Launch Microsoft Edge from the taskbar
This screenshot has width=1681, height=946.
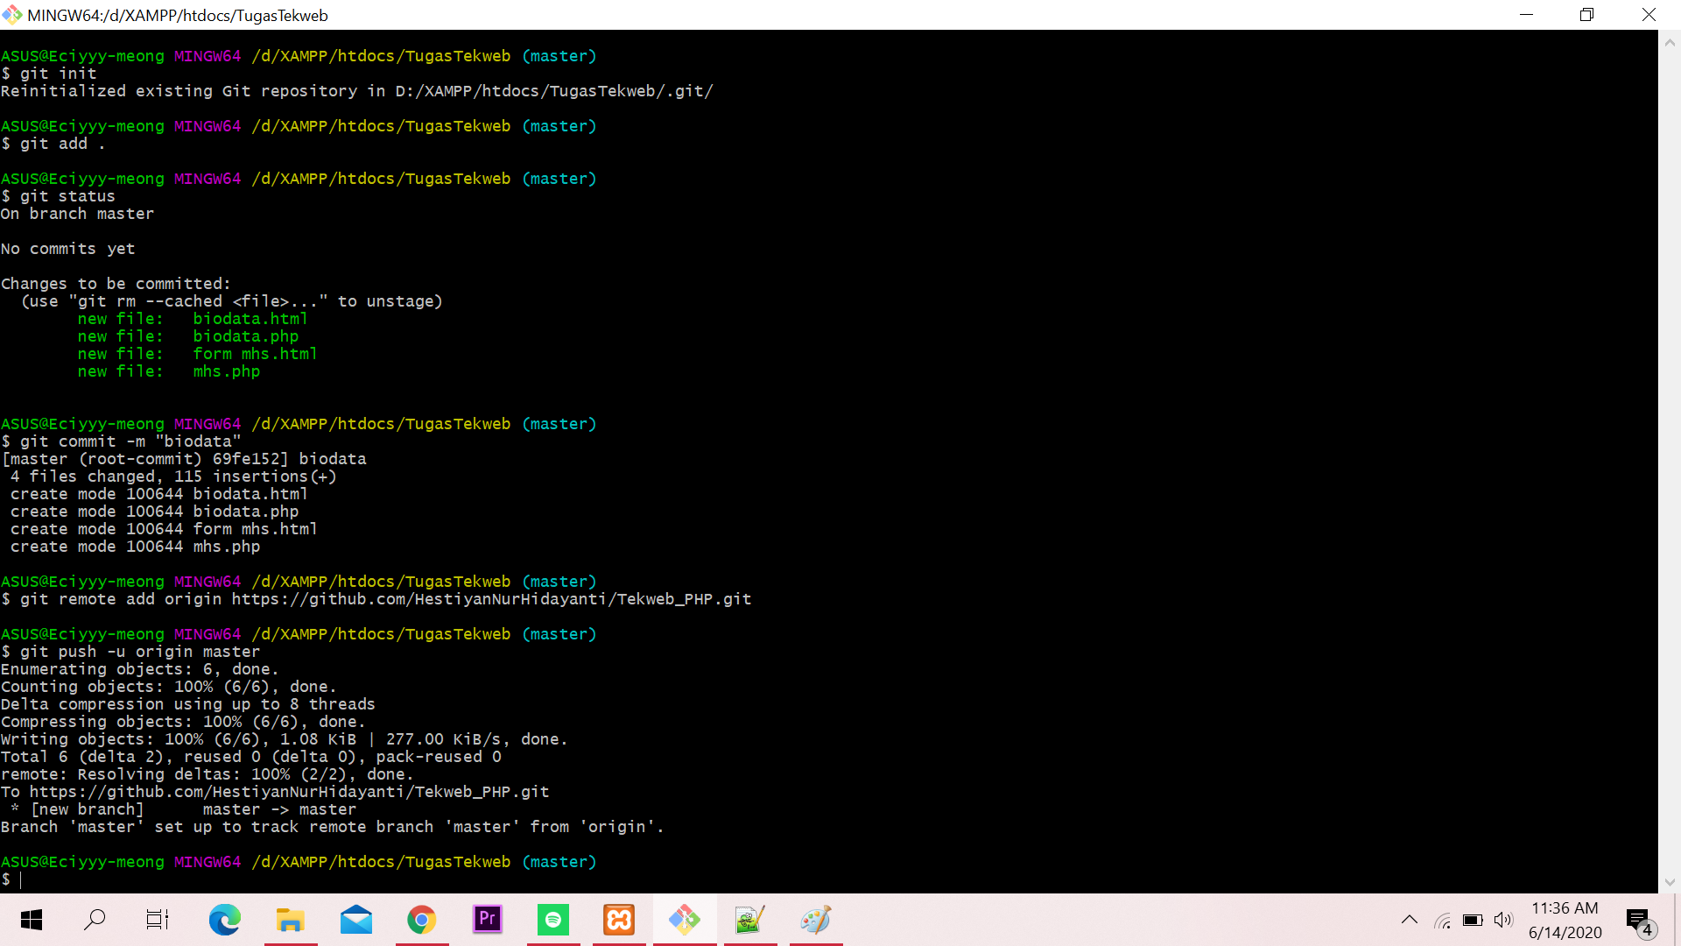coord(225,920)
